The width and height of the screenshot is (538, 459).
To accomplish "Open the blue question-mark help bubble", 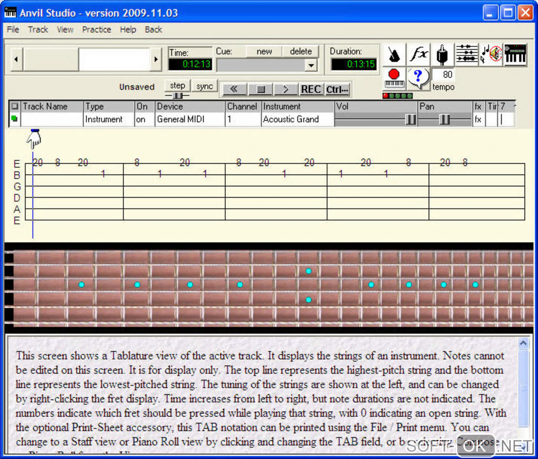I will point(418,78).
